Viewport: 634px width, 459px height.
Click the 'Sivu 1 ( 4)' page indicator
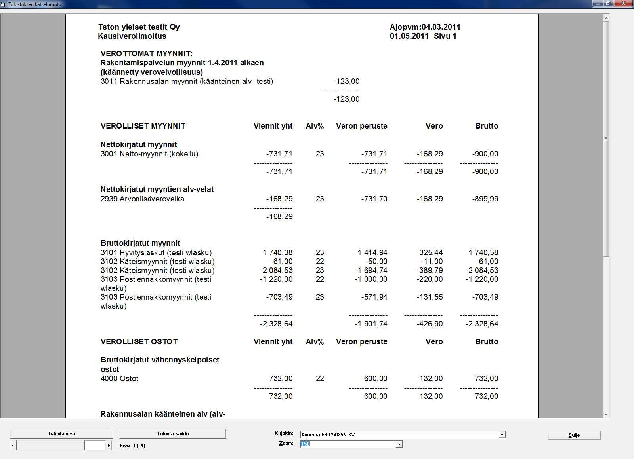point(132,446)
